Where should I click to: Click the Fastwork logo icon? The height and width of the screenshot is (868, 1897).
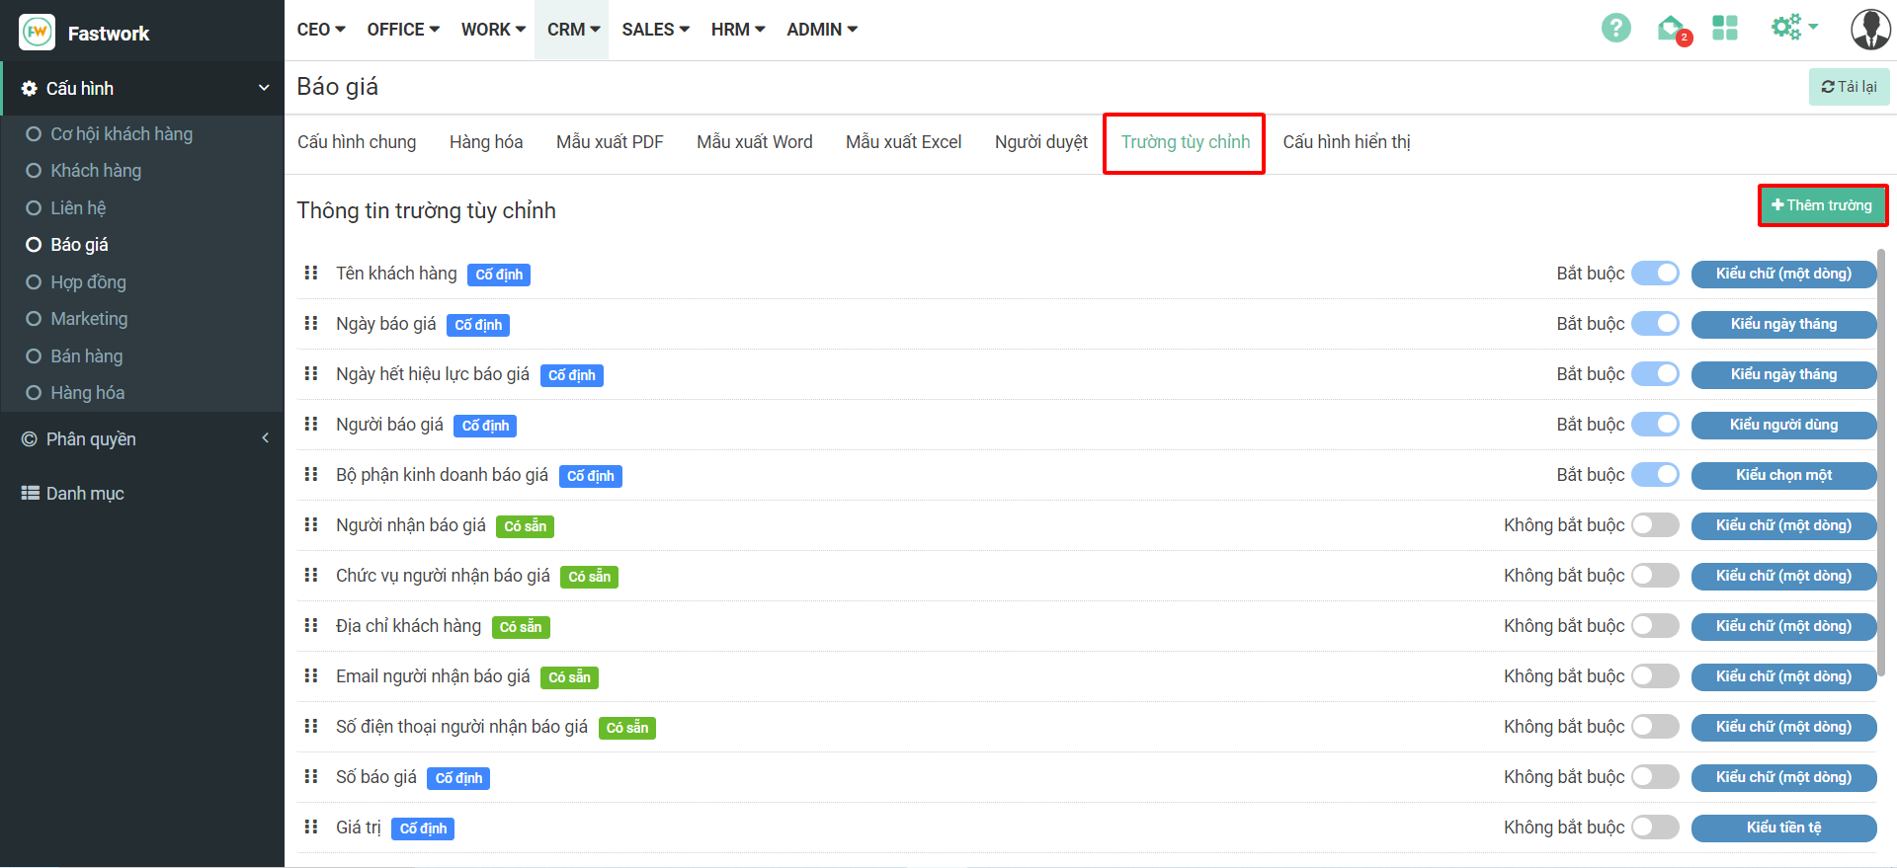[38, 33]
